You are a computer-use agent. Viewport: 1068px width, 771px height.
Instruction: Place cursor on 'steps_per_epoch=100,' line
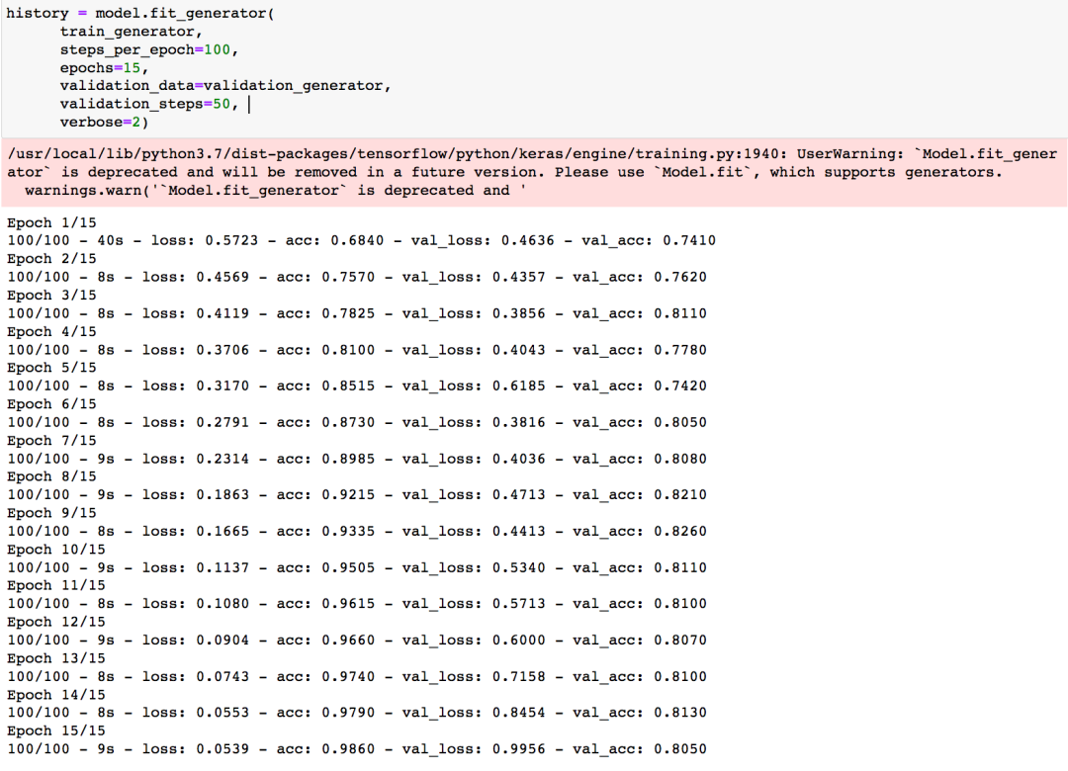click(149, 49)
